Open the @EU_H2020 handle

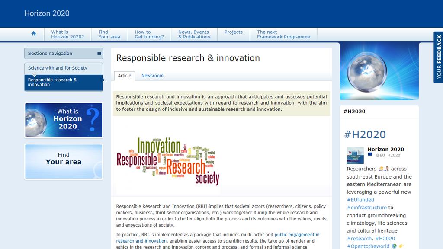pos(388,155)
